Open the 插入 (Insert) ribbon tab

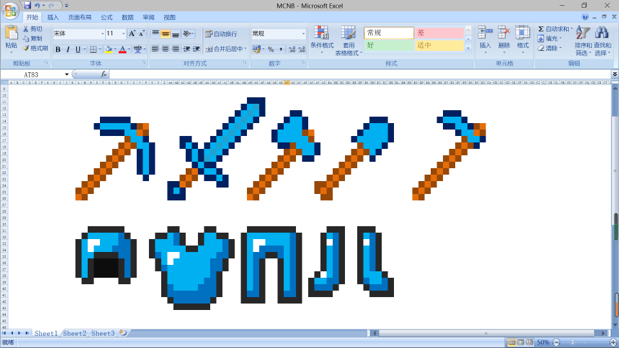click(x=53, y=17)
